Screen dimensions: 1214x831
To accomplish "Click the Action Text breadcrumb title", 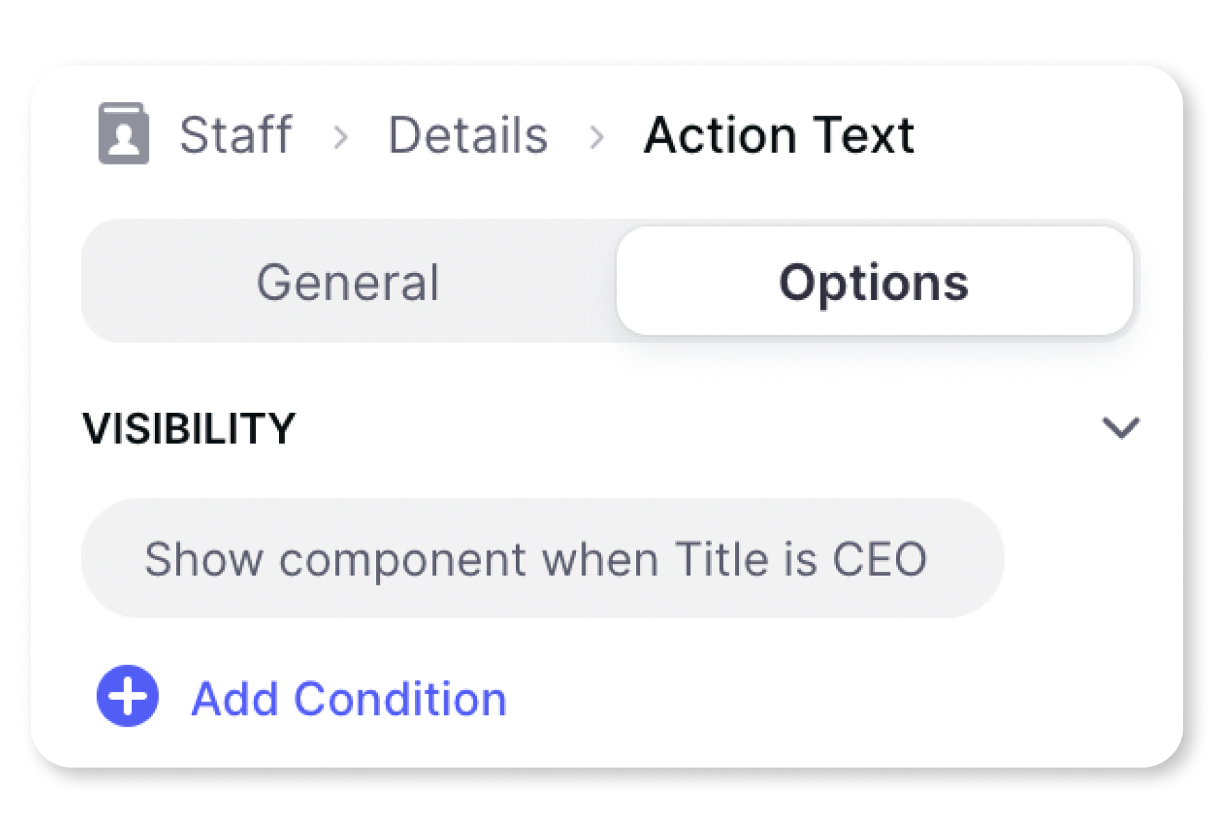I will (x=779, y=134).
